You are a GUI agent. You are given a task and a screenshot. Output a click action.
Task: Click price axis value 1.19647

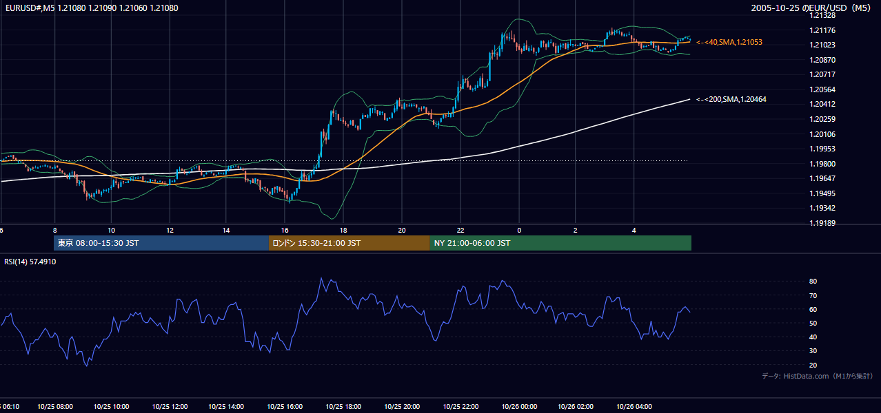pyautogui.click(x=823, y=178)
